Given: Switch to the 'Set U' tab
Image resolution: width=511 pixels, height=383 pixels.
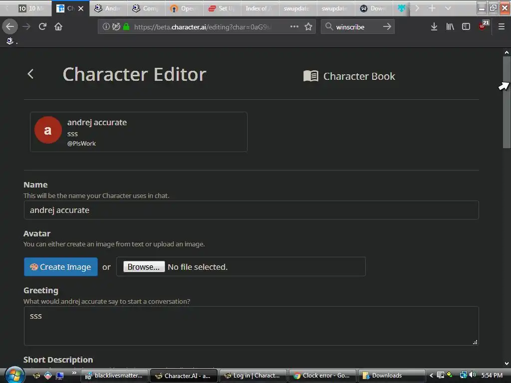Looking at the screenshot, I should [222, 8].
